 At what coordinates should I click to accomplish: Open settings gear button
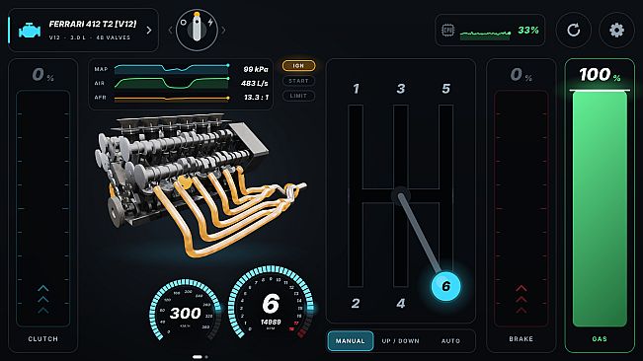(x=616, y=30)
